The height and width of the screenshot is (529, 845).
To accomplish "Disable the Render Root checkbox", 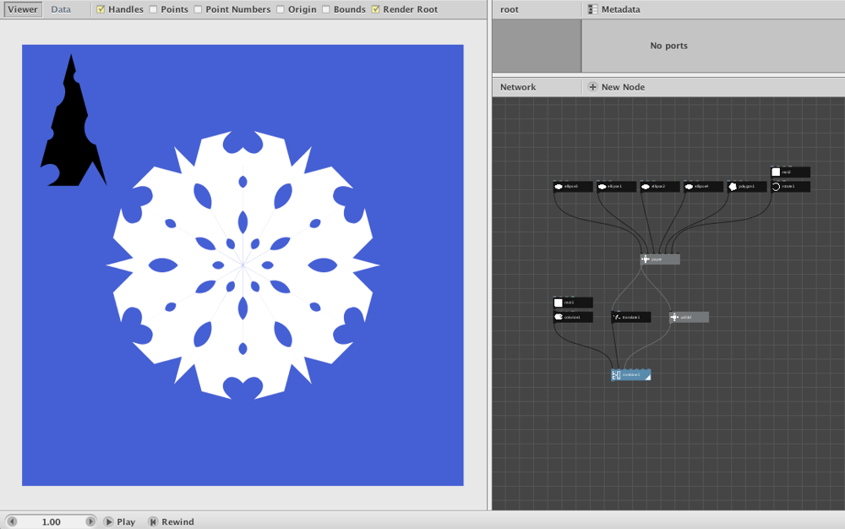I will point(376,9).
